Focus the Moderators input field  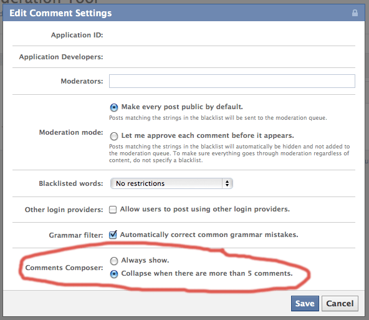[232, 81]
